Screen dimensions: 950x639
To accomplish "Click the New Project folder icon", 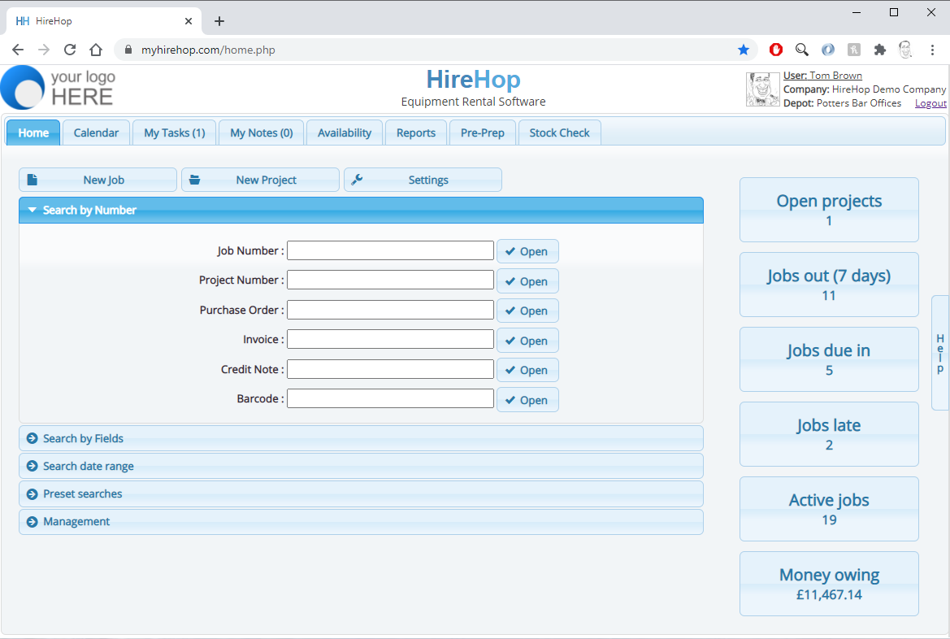I will (195, 180).
